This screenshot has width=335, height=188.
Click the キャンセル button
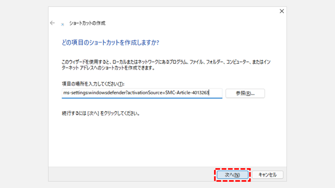[268, 175]
